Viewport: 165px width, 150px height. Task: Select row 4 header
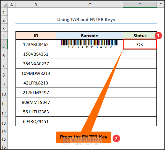click(x=4, y=36)
